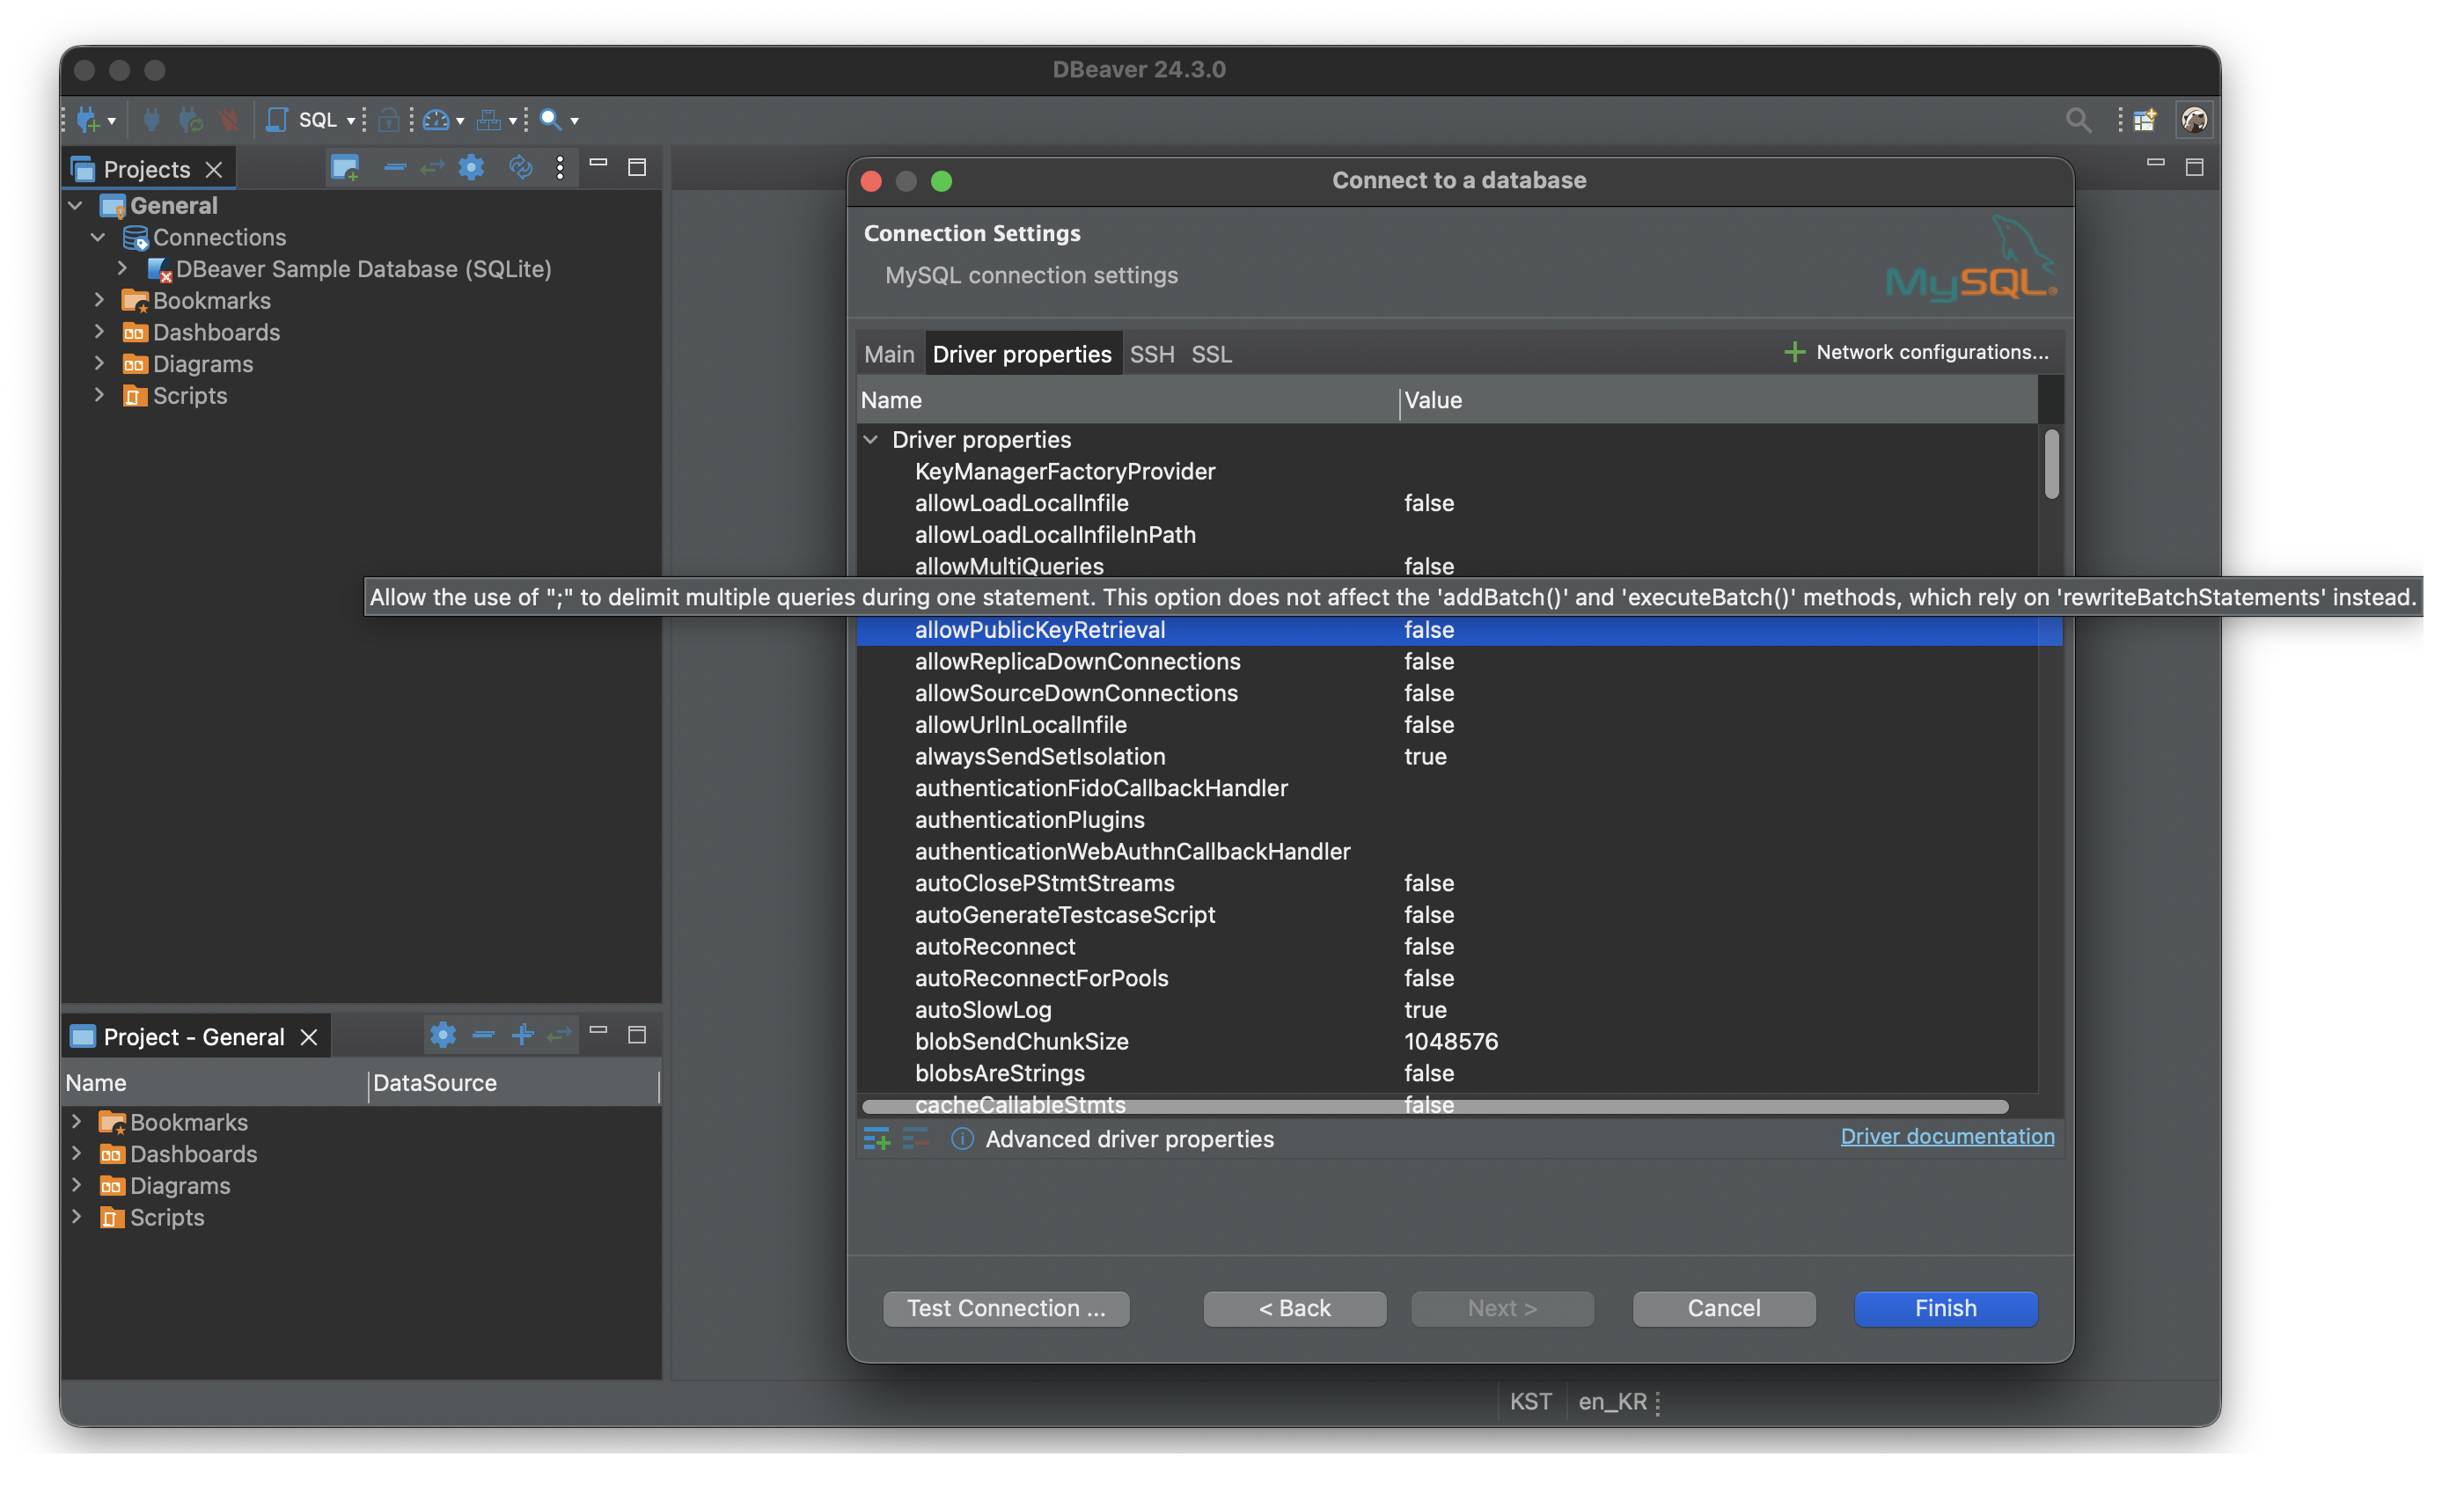Open the dropdown arrow next to SQL
The height and width of the screenshot is (1501, 2464).
click(351, 121)
